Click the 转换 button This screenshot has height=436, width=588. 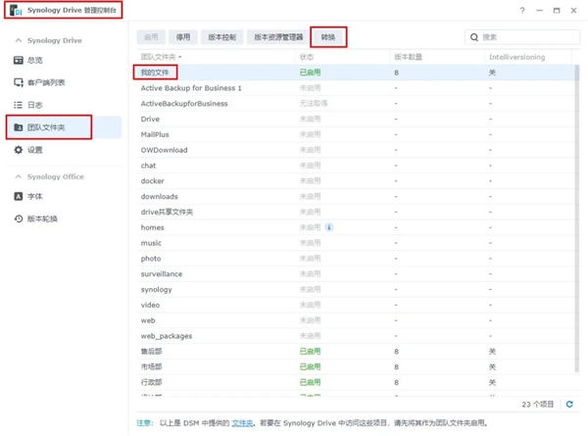tap(328, 37)
